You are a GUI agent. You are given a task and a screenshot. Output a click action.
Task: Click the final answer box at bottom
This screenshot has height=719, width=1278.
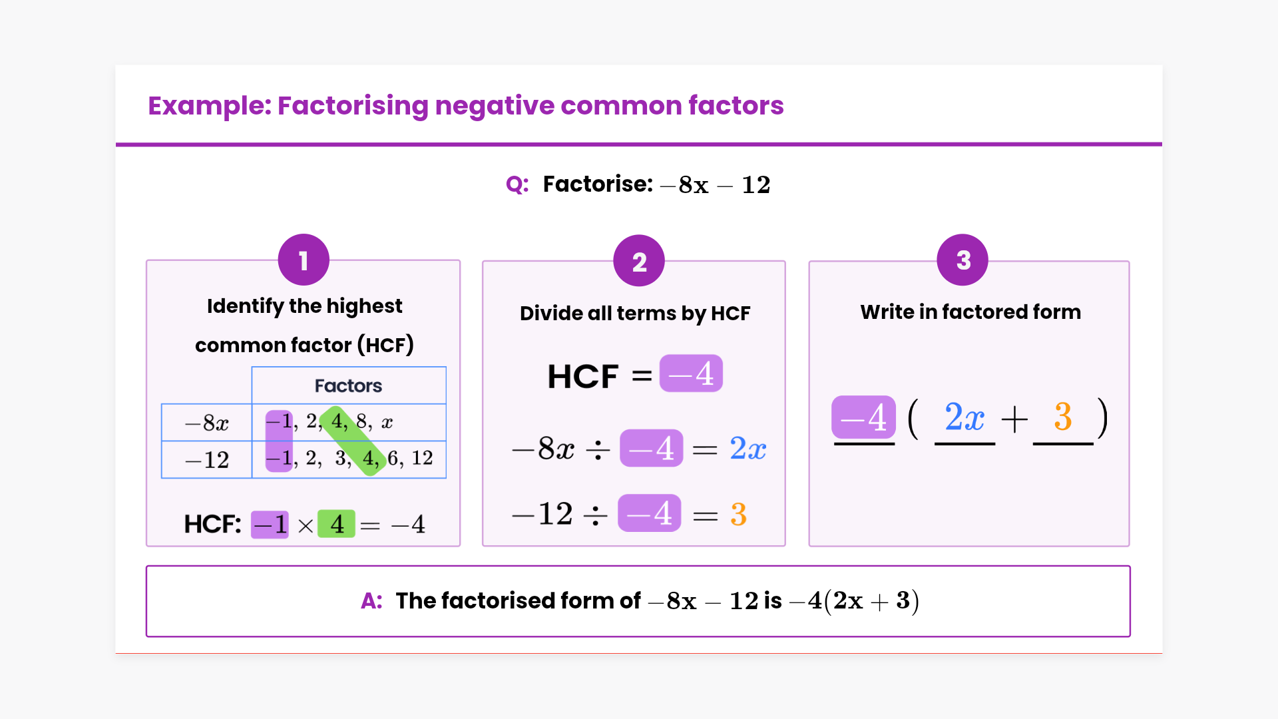click(638, 601)
